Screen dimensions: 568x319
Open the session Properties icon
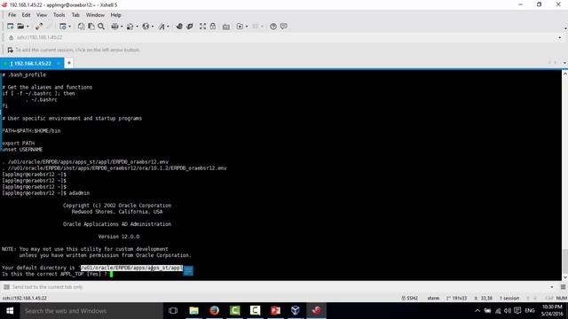[63, 27]
